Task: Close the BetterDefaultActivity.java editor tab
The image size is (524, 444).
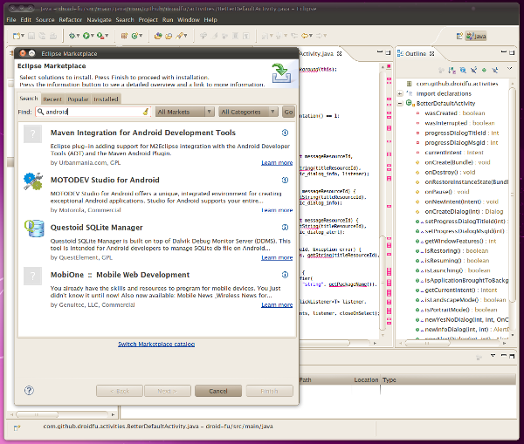Action: [x=339, y=54]
